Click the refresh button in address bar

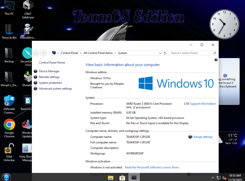click(165, 53)
